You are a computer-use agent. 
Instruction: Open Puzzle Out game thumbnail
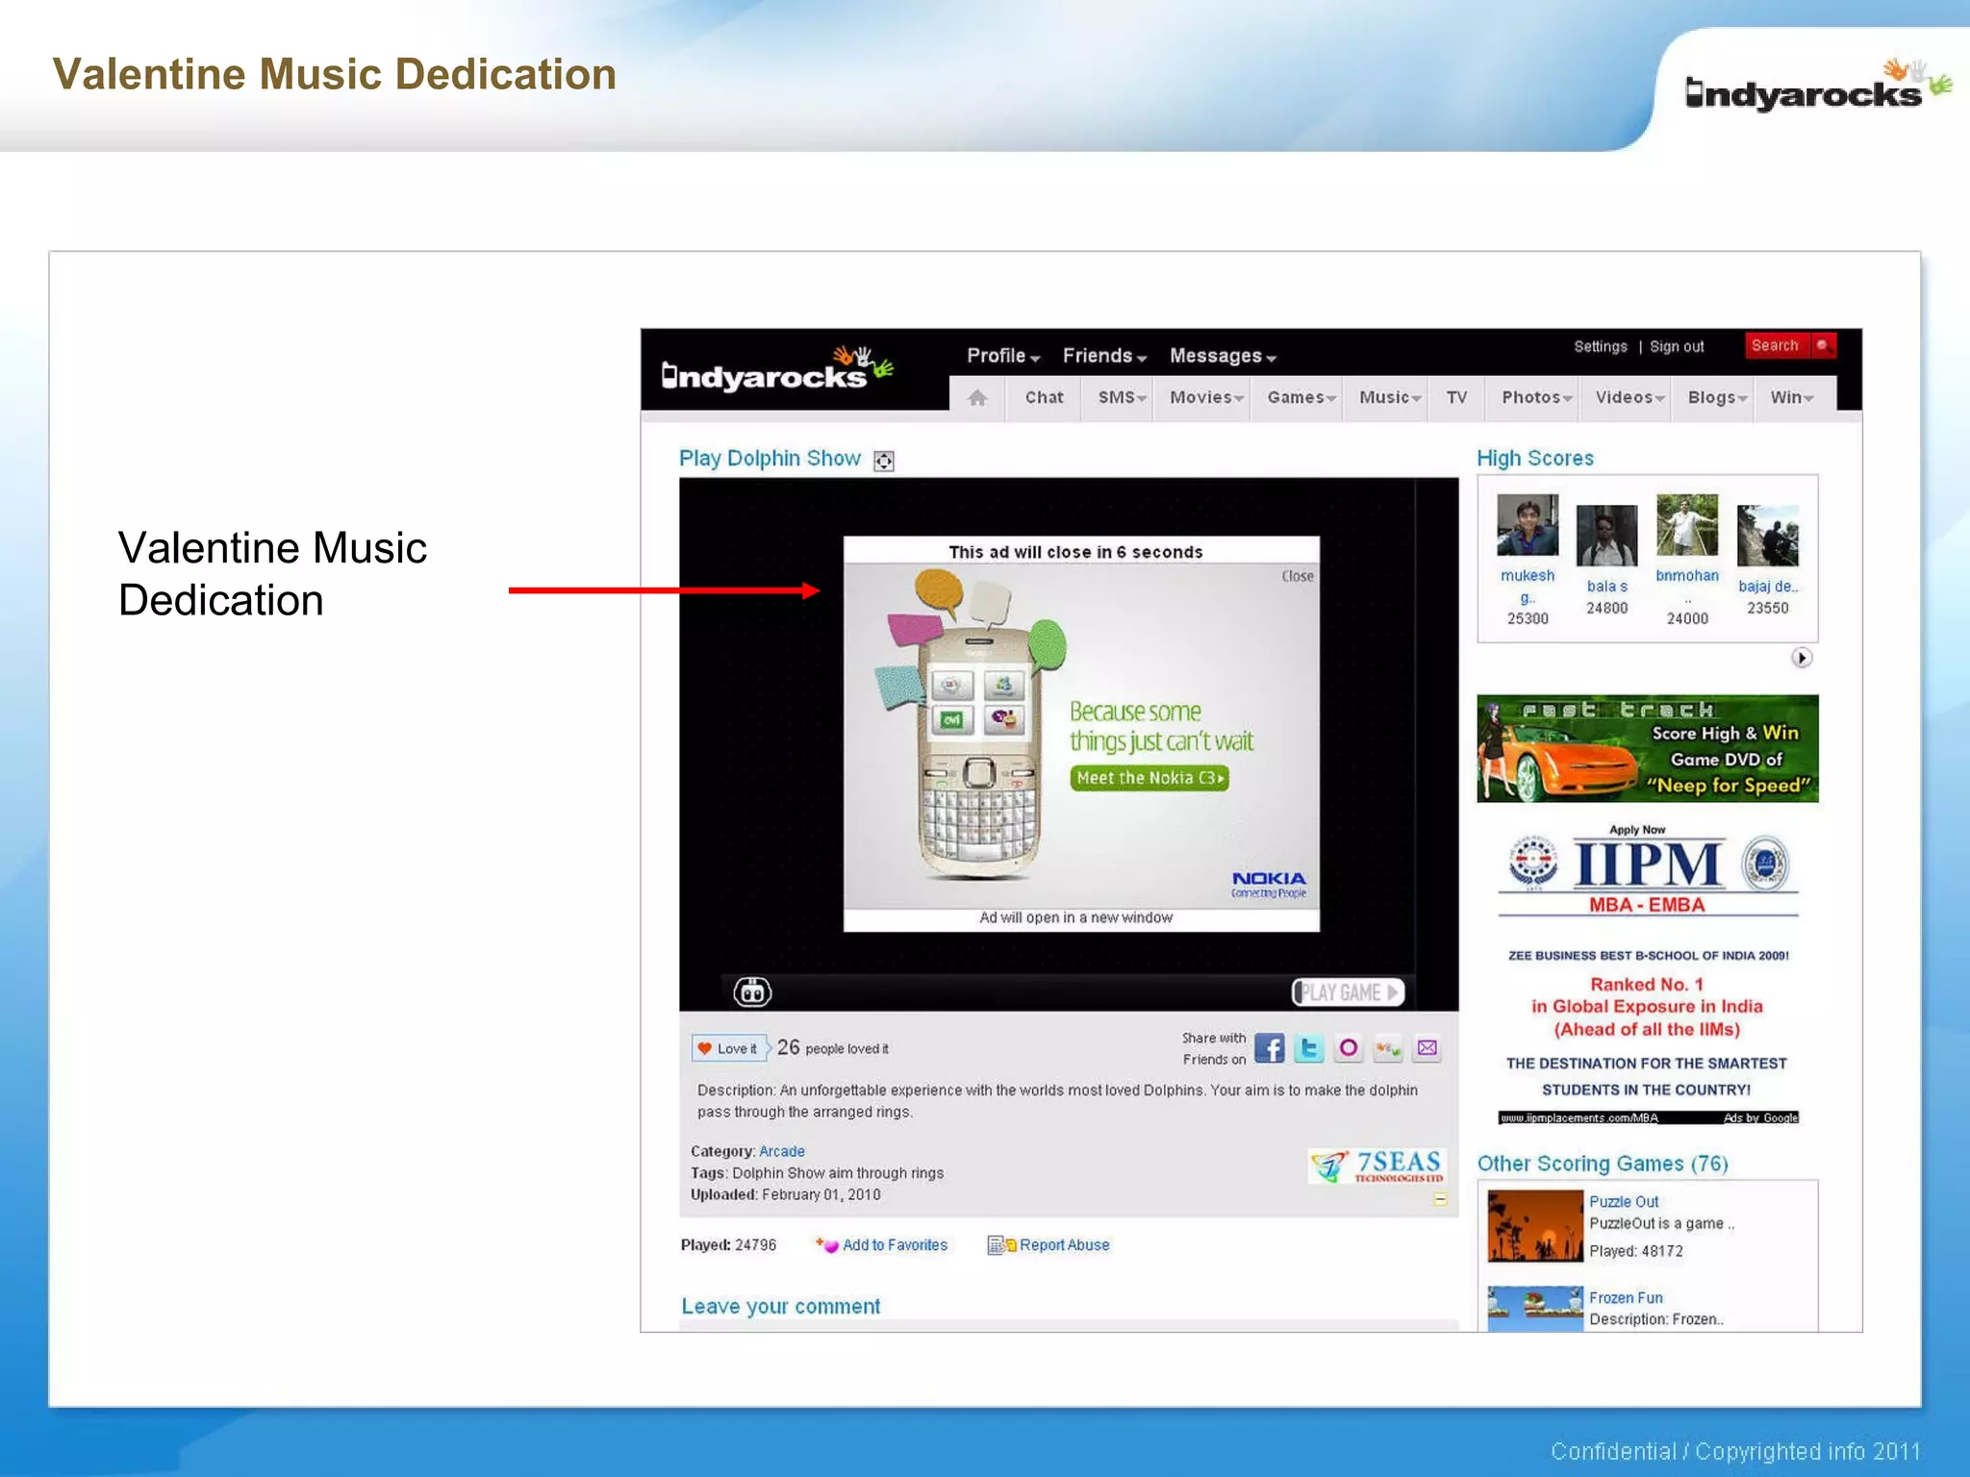[x=1534, y=1226]
